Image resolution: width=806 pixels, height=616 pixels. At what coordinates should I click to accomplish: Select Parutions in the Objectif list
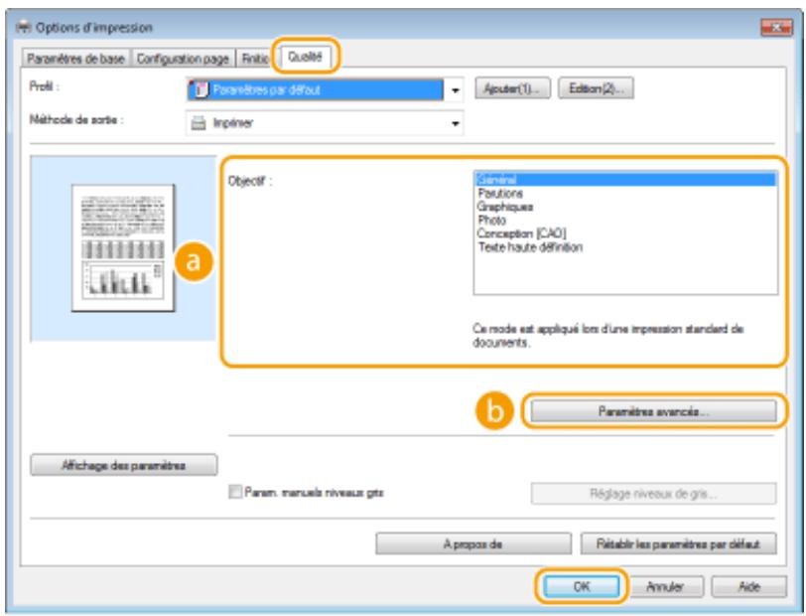coord(625,194)
